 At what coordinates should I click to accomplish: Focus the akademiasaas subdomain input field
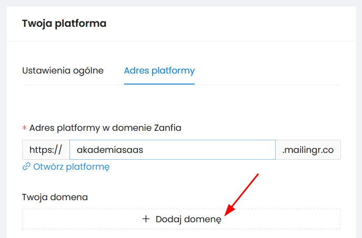pyautogui.click(x=173, y=150)
